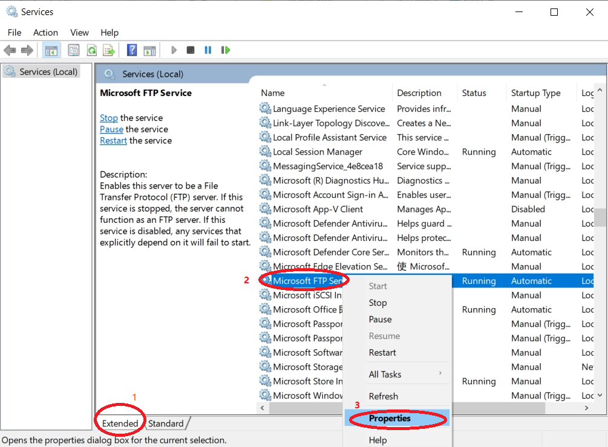Click the Services app icon in title bar

12,11
